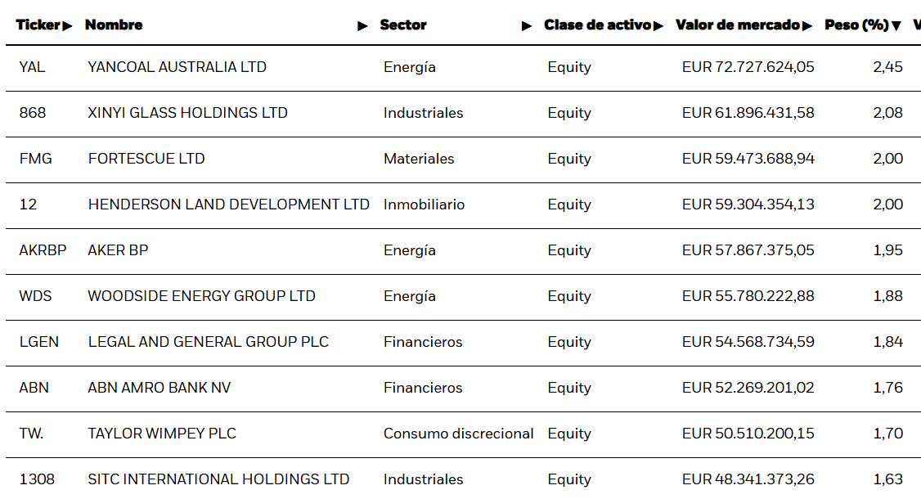Image resolution: width=921 pixels, height=499 pixels.
Task: Sort by Peso (%) header text
Action: (x=856, y=25)
